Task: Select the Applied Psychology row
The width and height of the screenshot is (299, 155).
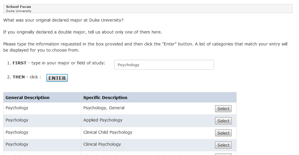Action: click(x=223, y=121)
